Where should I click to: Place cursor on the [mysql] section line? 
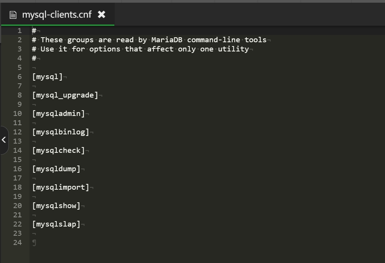(47, 77)
